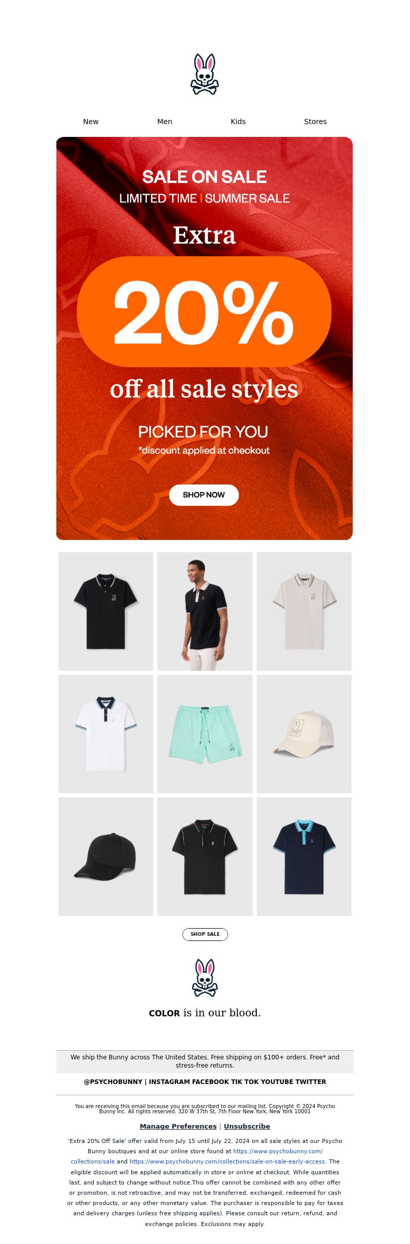
Task: Select the mint green swim shorts
Action: coord(205,734)
